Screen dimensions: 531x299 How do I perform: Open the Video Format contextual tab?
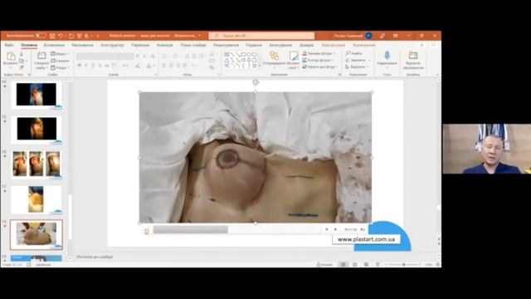pyautogui.click(x=334, y=45)
